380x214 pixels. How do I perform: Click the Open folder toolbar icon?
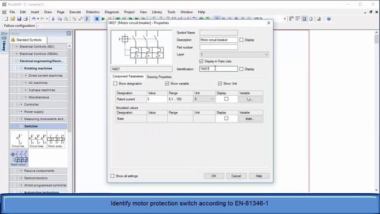click(12, 18)
